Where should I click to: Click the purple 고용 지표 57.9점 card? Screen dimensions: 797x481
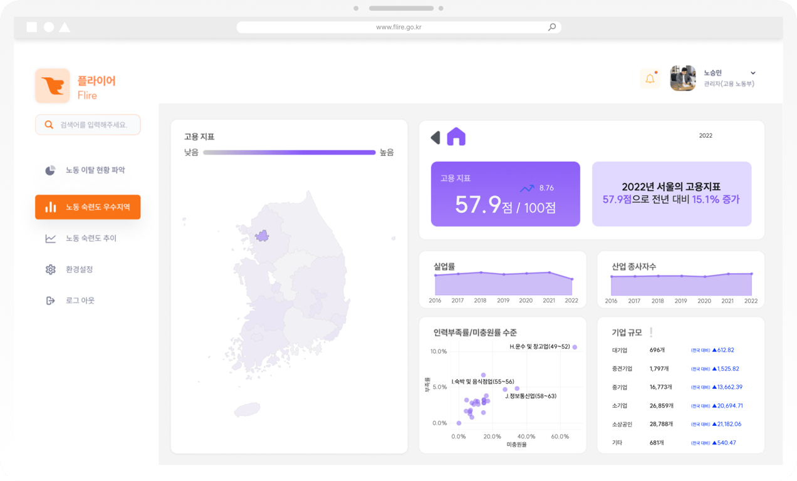tap(506, 194)
